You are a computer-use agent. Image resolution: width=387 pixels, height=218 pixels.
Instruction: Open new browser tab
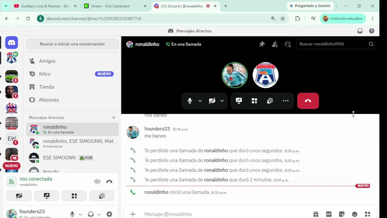coord(226,6)
